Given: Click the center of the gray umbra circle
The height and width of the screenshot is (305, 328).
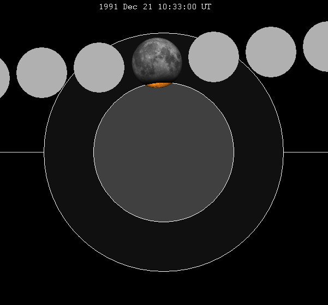Looking at the screenshot, I should pyautogui.click(x=164, y=152).
